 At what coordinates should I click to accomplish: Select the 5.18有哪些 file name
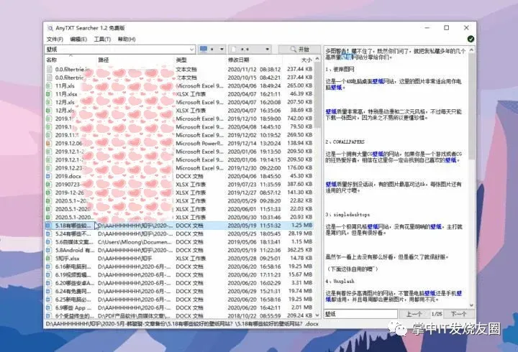73,226
